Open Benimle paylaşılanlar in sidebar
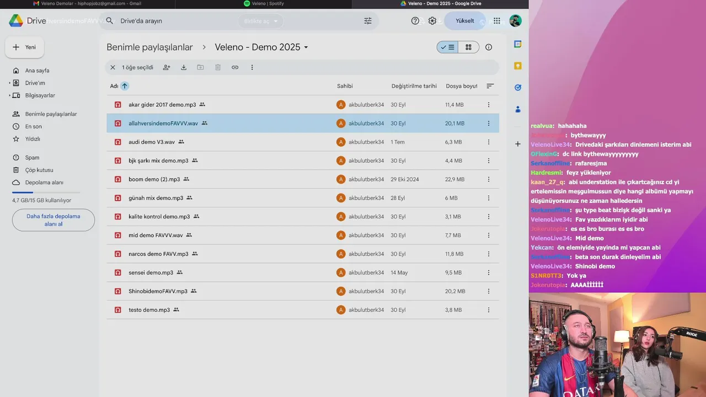Viewport: 706px width, 397px height. coord(50,114)
